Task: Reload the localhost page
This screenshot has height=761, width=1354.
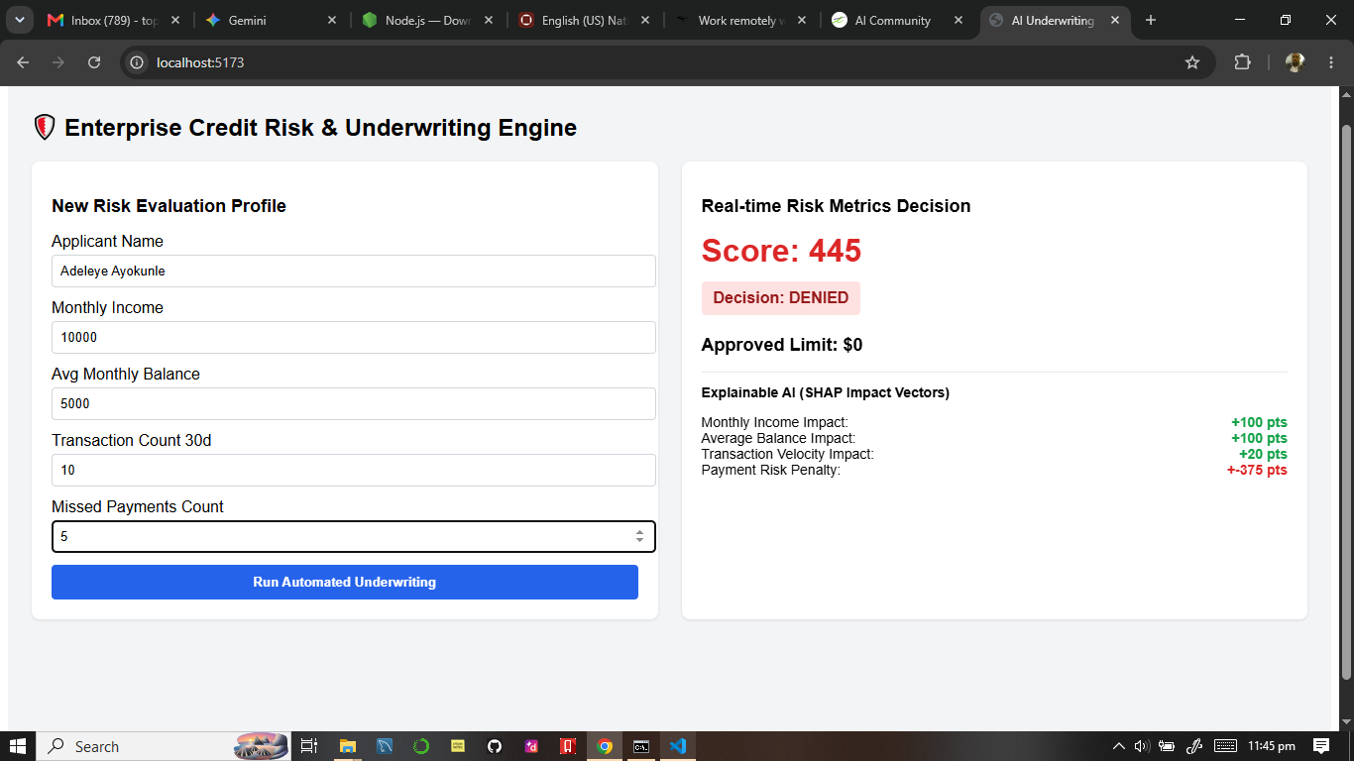Action: pos(94,62)
